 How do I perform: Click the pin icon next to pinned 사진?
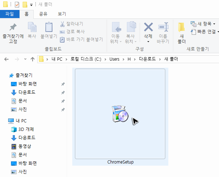pos(63,110)
